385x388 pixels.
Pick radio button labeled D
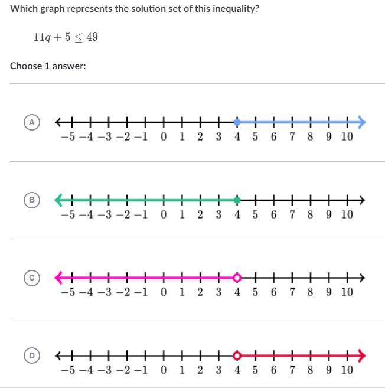click(32, 356)
